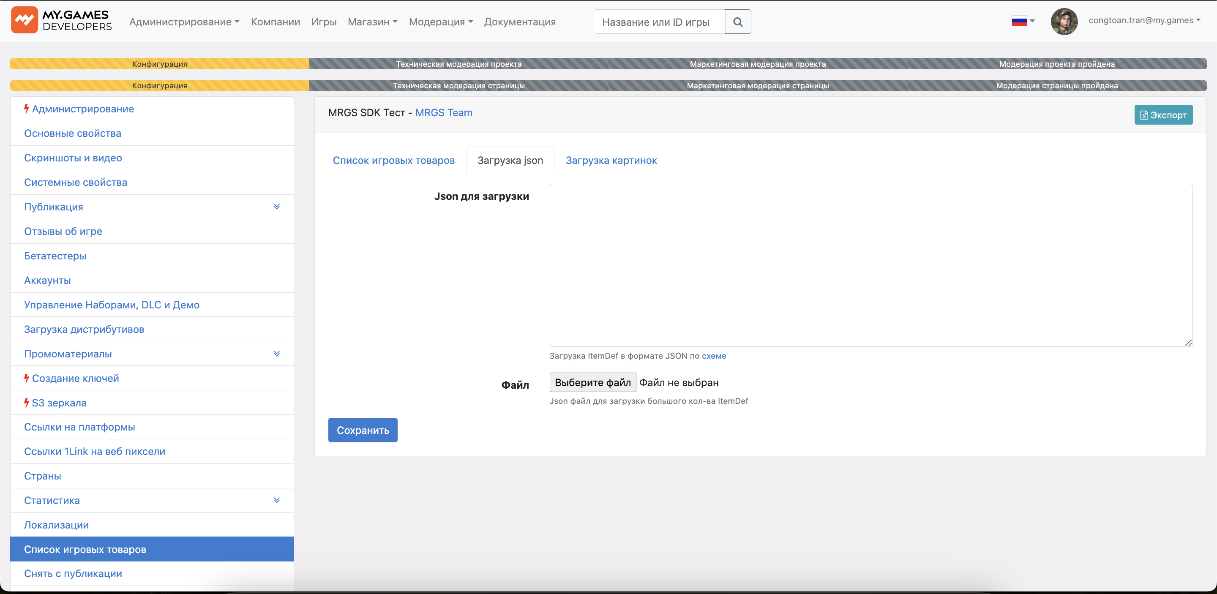This screenshot has width=1217, height=594.
Task: Click the Выберите файл file chooser button
Action: coord(592,382)
